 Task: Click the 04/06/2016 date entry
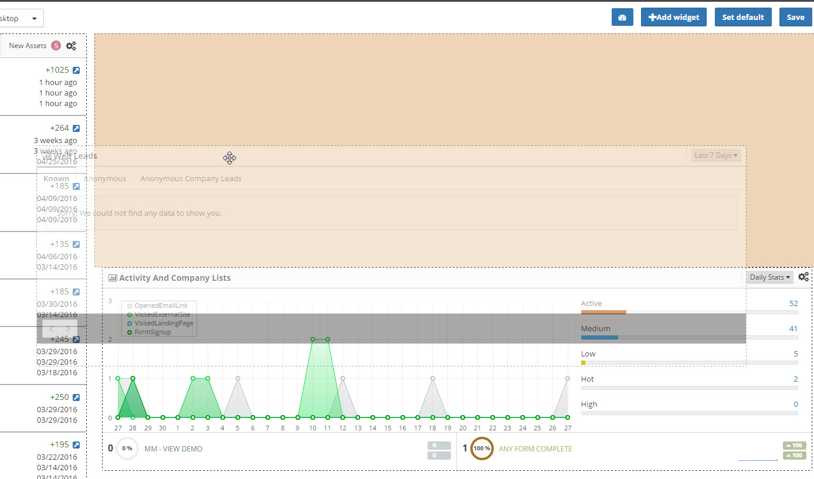point(57,257)
